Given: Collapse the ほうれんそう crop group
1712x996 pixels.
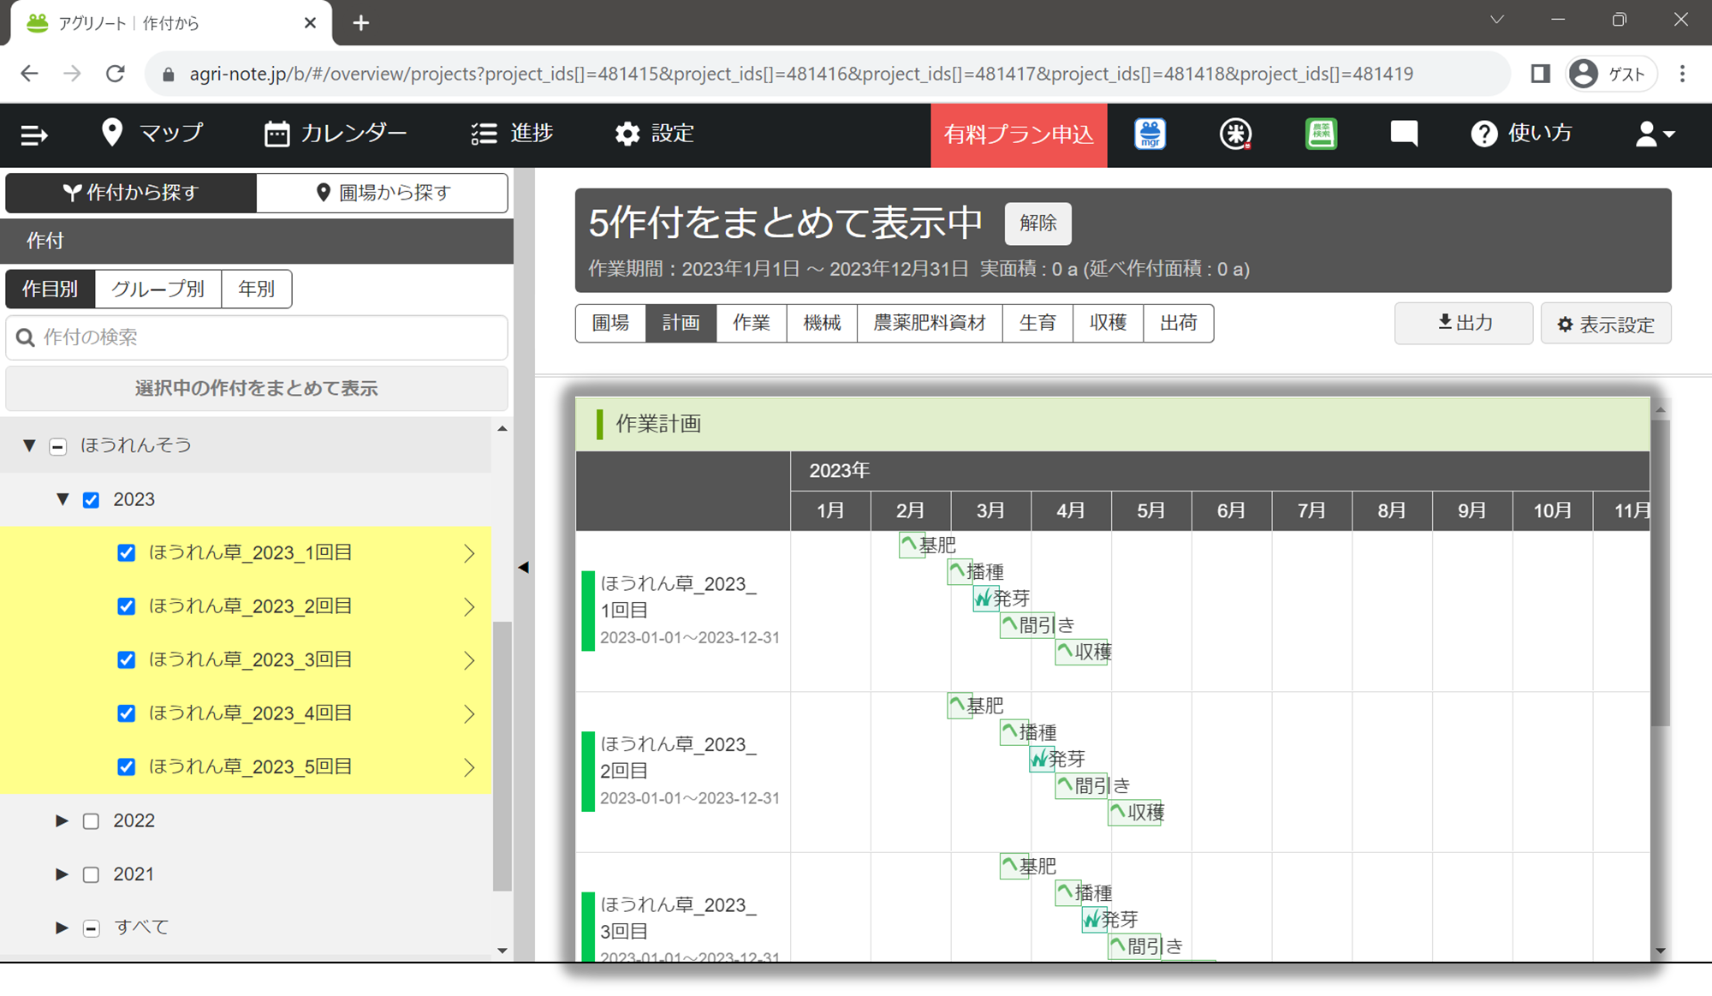Looking at the screenshot, I should click(x=29, y=445).
